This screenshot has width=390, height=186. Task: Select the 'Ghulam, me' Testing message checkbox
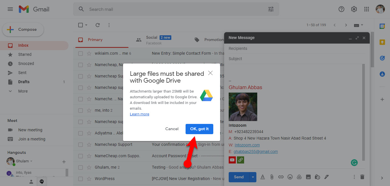tap(81, 167)
